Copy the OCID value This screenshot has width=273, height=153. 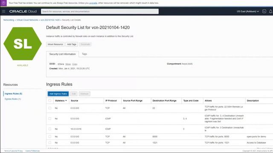pos(75,64)
